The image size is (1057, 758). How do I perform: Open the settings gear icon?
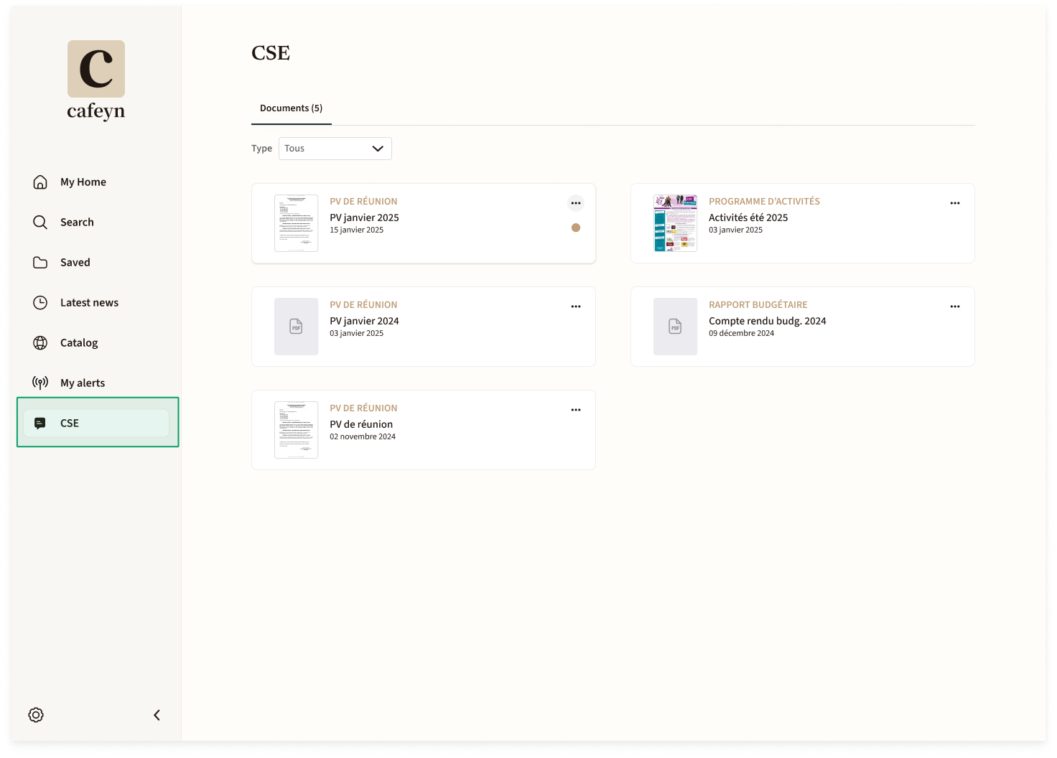tap(36, 715)
